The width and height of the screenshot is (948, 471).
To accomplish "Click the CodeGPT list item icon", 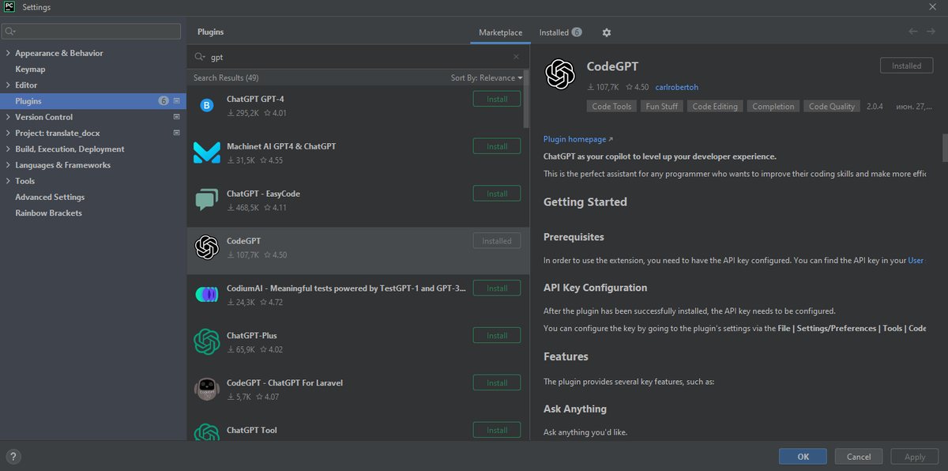I will (206, 247).
